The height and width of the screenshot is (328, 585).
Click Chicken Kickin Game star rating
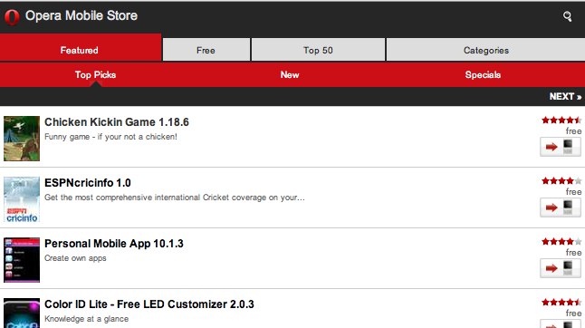[x=561, y=121]
